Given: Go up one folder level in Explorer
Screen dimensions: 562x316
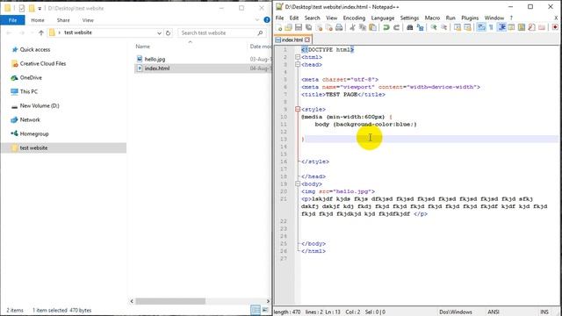Looking at the screenshot, I should [41, 33].
